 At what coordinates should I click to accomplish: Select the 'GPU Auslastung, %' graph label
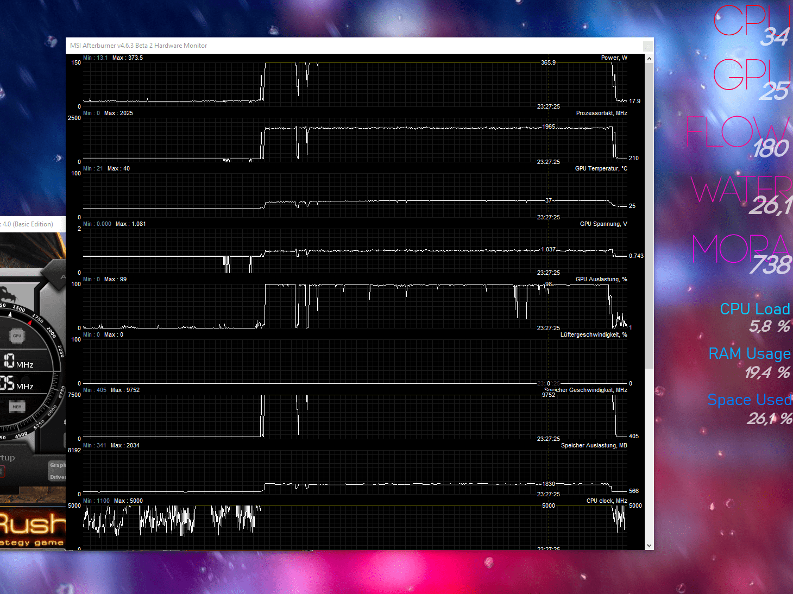click(x=601, y=279)
